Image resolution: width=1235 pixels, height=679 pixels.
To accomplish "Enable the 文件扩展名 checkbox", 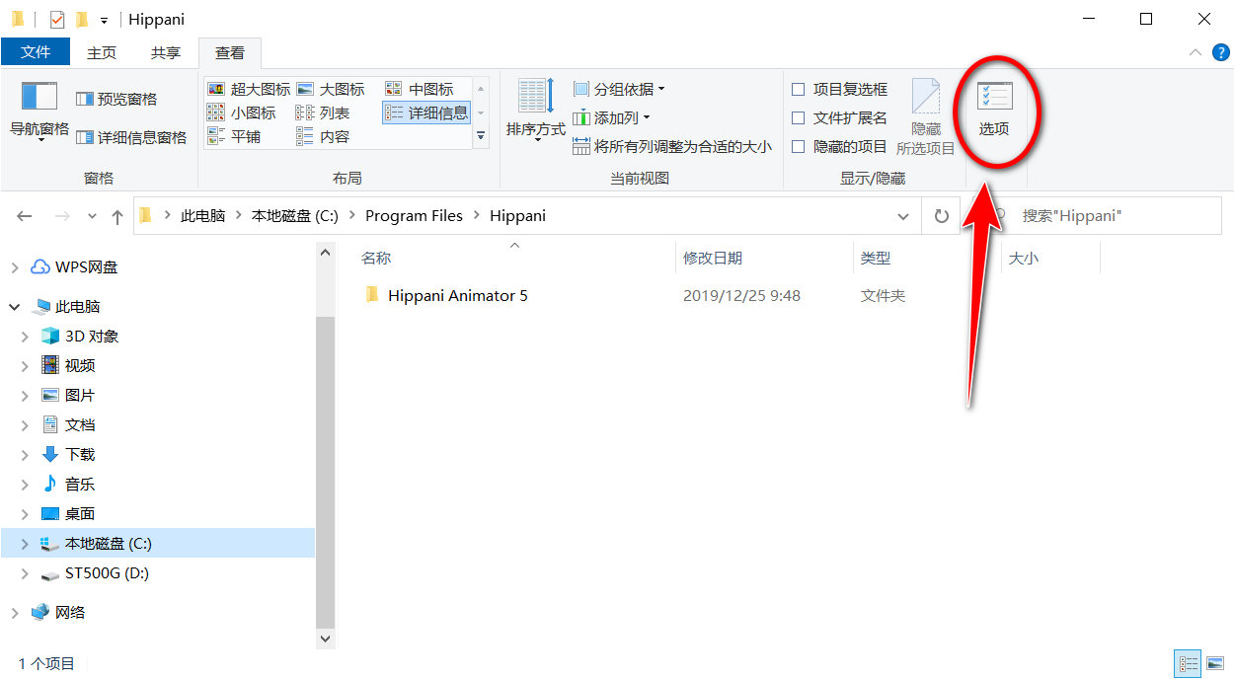I will 797,117.
